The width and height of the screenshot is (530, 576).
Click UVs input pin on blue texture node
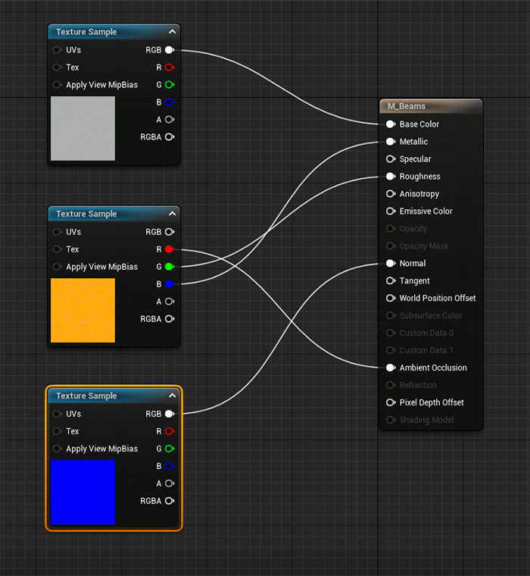[58, 414]
